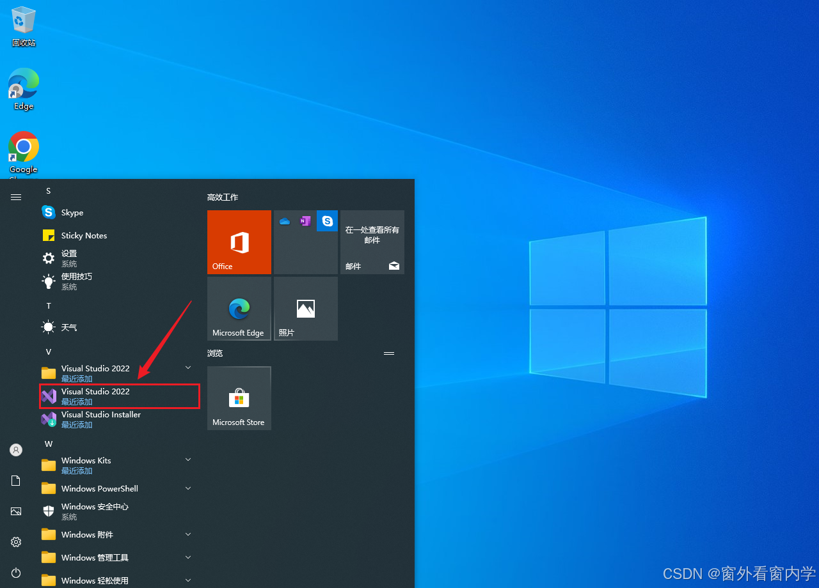Open the Office tile

239,242
